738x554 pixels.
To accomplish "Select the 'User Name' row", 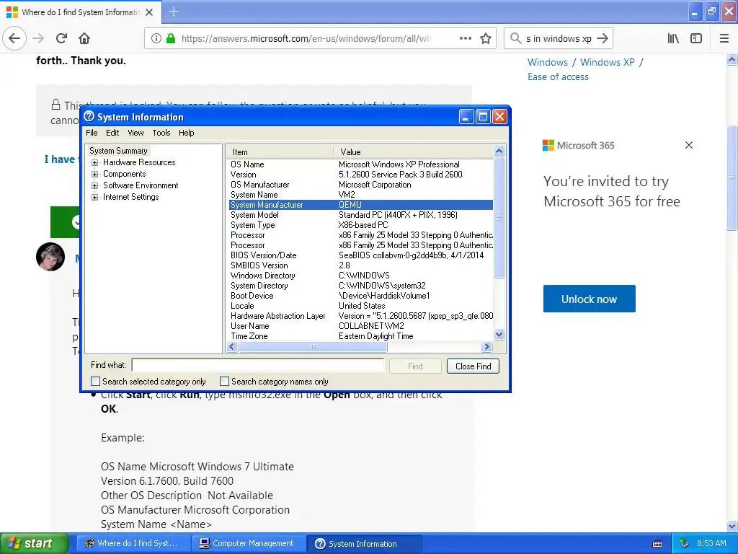I will point(361,326).
